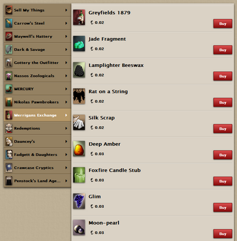
Task: Buy the Rat on a String
Action: [x=223, y=102]
